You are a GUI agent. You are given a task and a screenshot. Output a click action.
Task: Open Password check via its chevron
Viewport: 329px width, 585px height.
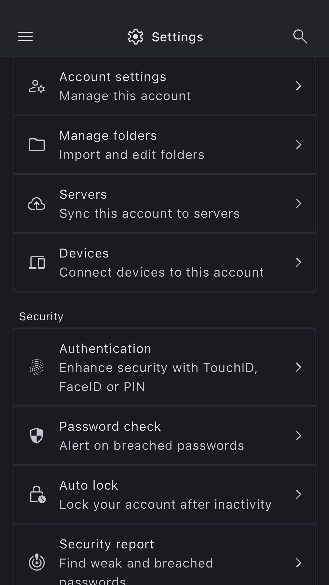[x=298, y=436]
